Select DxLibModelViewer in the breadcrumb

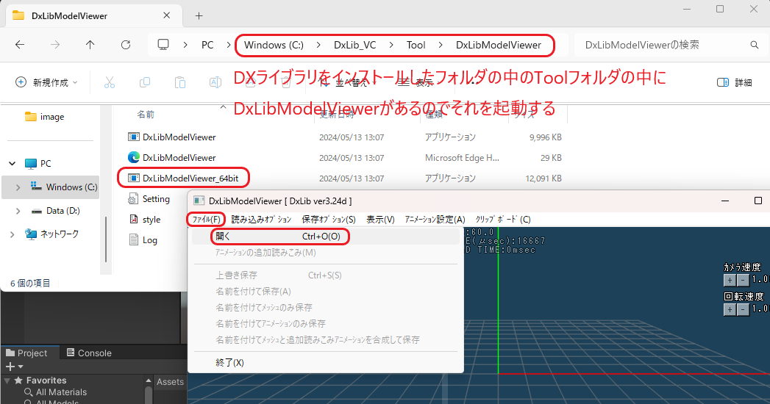tap(498, 45)
